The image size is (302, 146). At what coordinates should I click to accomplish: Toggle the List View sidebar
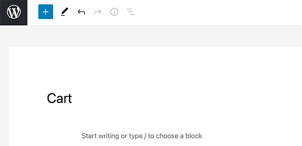pos(131,12)
